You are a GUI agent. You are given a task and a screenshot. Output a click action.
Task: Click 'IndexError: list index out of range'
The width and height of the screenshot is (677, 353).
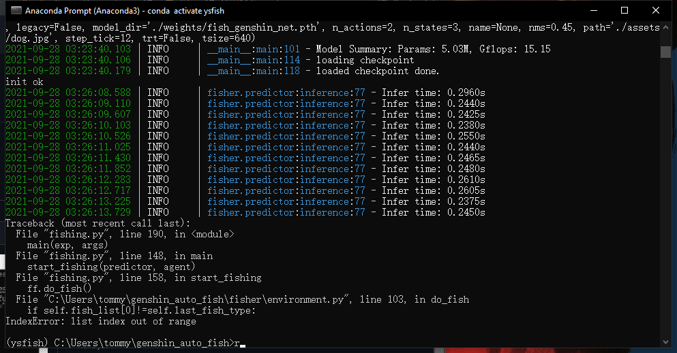tap(101, 322)
